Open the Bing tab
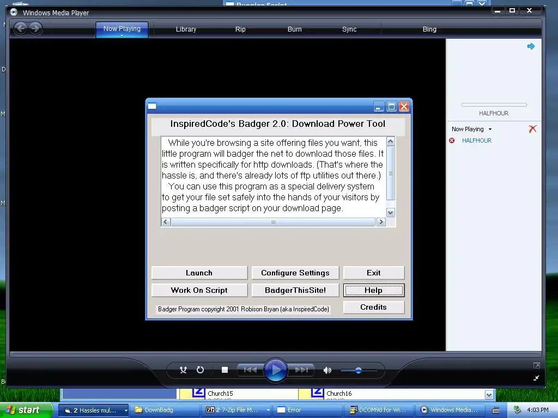This screenshot has width=558, height=418. [429, 29]
